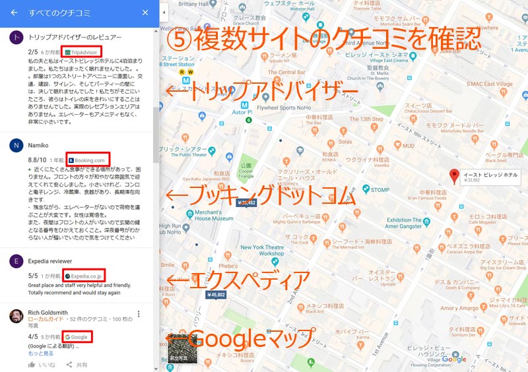
Task: Open the three-dot menu on Rich Goldsmith's review
Action: click(139, 314)
